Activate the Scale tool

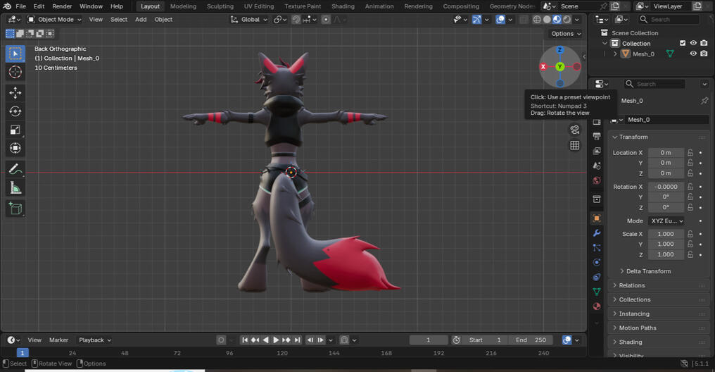pyautogui.click(x=15, y=130)
